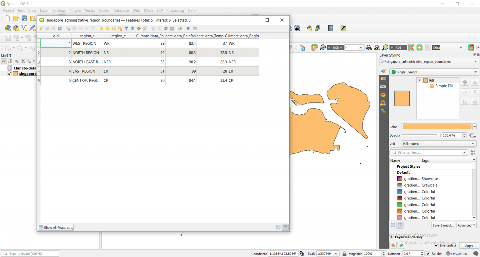Reload the attribute table data
The height and width of the screenshot is (257, 480).
[59, 28]
